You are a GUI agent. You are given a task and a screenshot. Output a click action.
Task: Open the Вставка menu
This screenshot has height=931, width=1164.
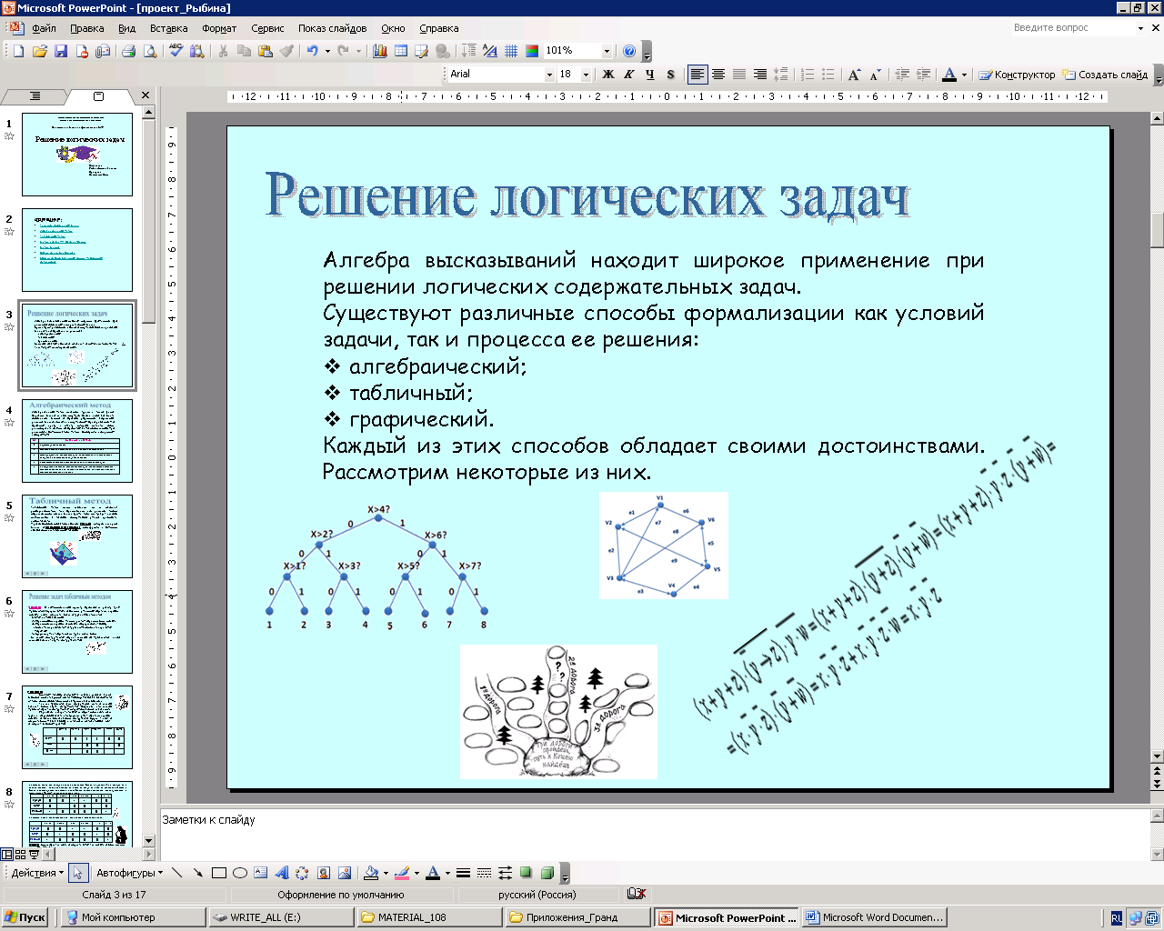click(x=169, y=28)
